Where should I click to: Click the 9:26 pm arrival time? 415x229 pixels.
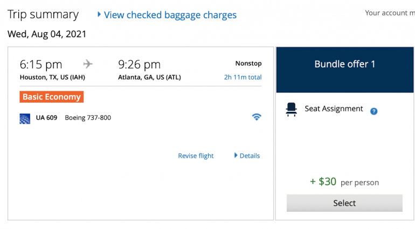139,65
